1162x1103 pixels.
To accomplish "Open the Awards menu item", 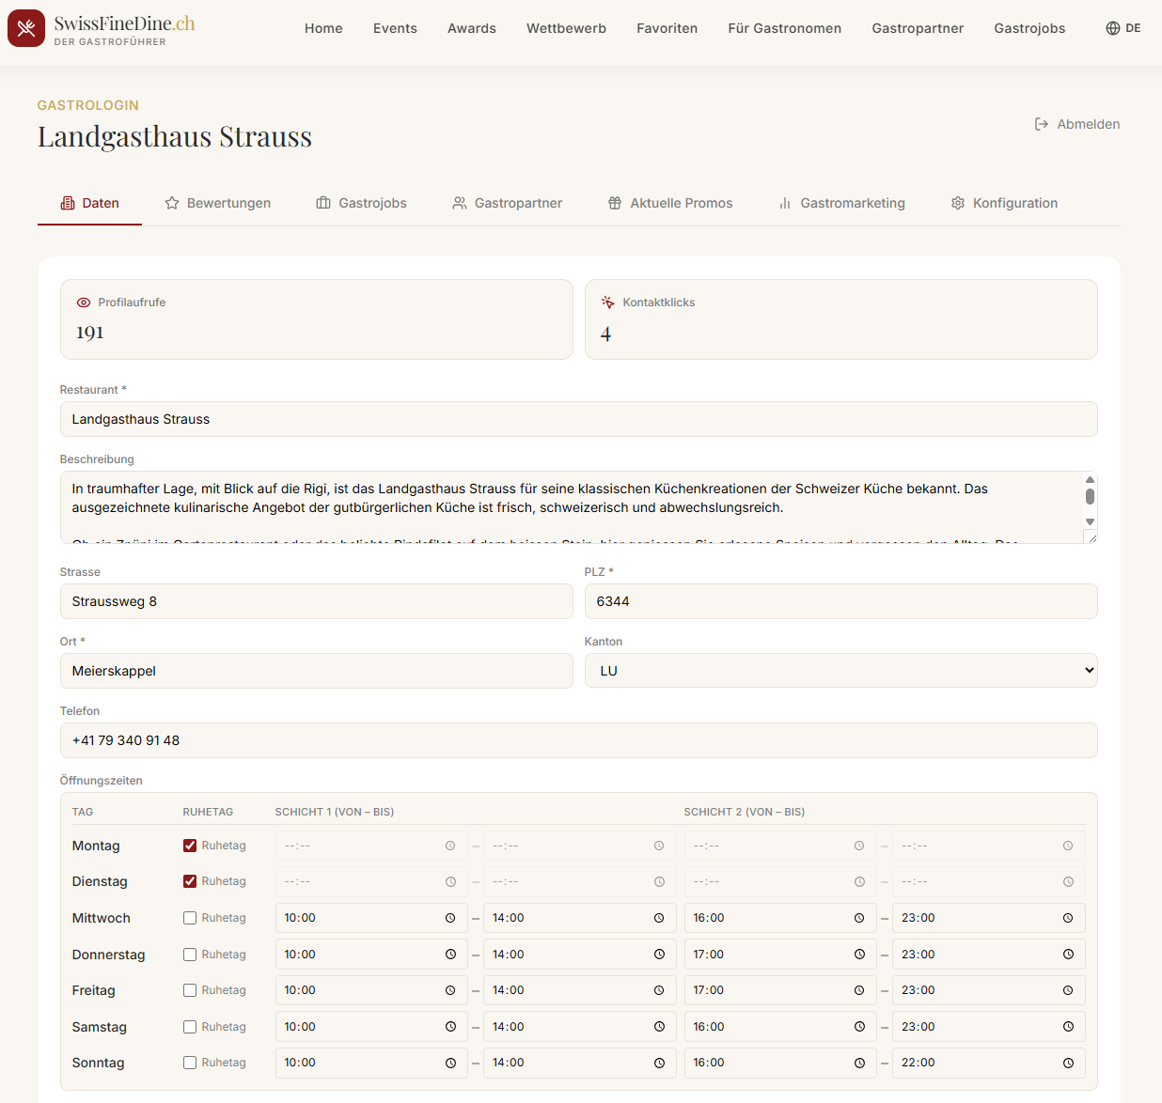I will tap(472, 28).
